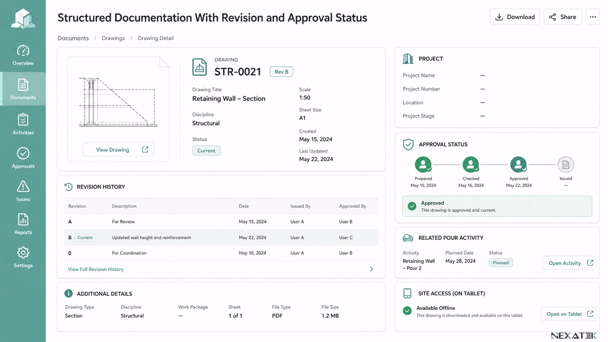Click the Share button
Screen dimensions: 608x342
coord(562,17)
